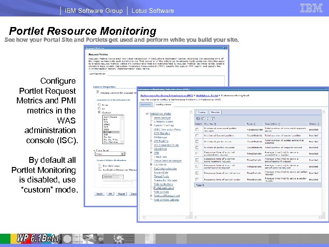Click OK in the Request Metrics window
The width and height of the screenshot is (329, 247).
point(110,194)
